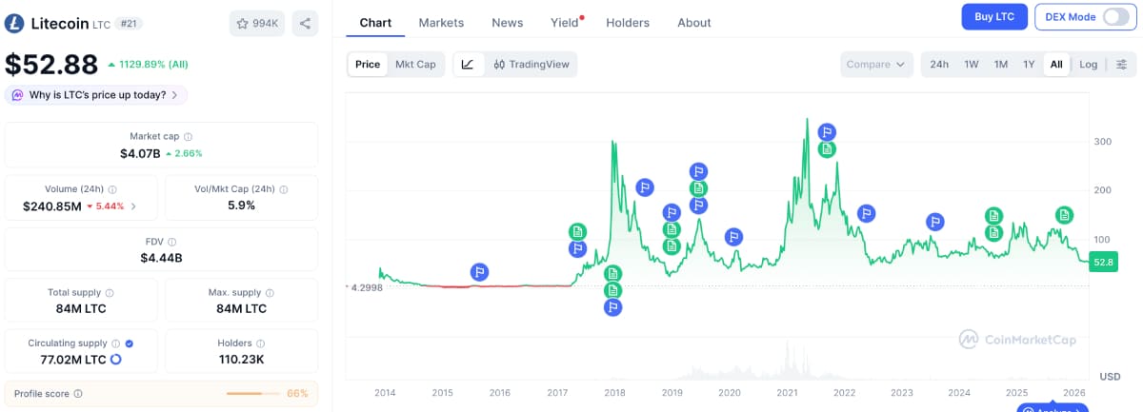
Task: Open the Markets tab
Action: click(441, 23)
